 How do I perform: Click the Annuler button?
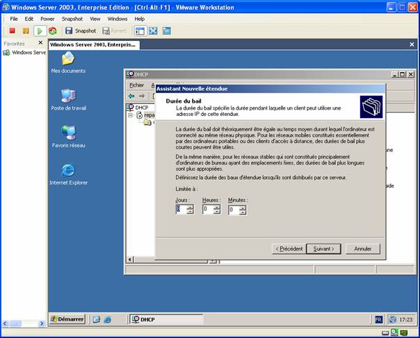click(x=363, y=249)
